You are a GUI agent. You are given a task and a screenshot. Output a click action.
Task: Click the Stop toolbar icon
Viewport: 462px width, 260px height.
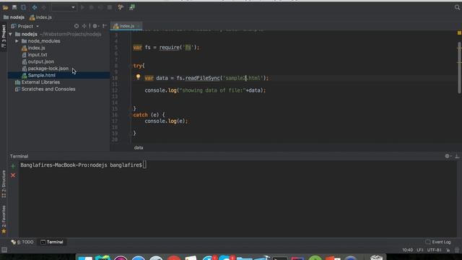click(x=110, y=7)
